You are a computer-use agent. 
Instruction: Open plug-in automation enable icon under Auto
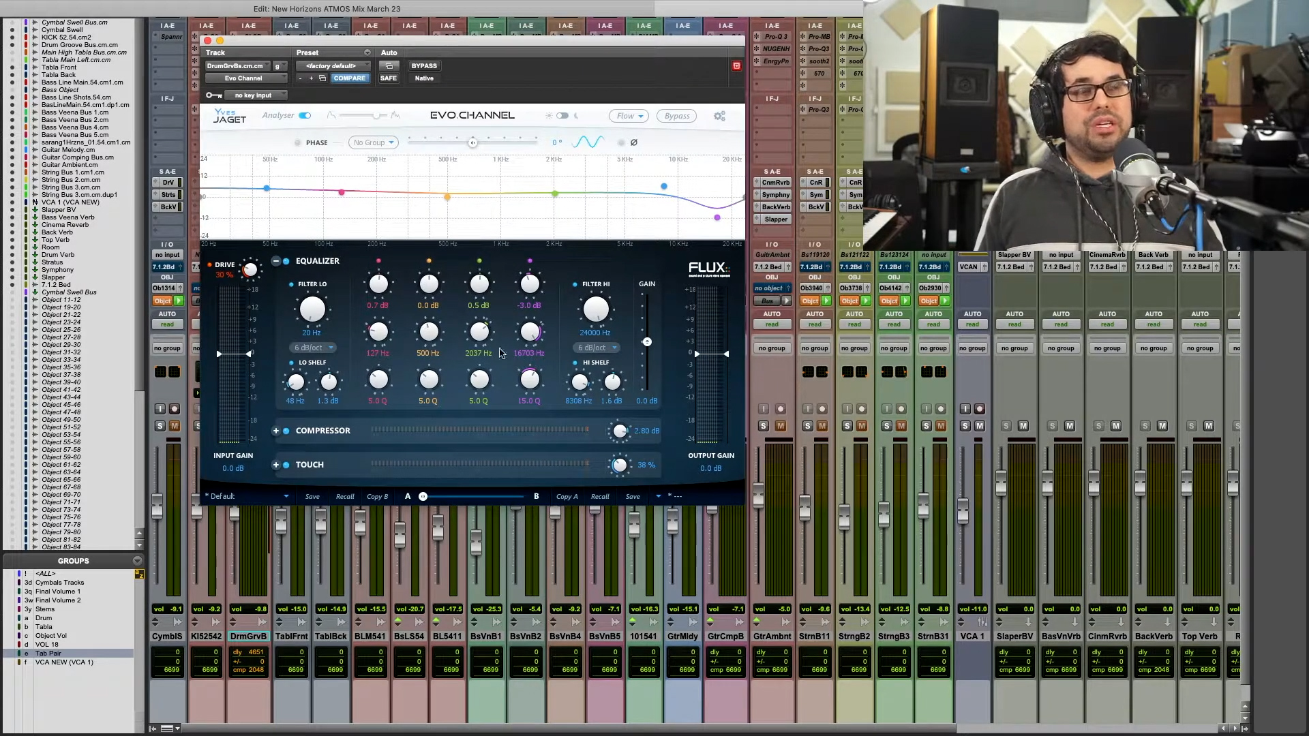coord(389,66)
